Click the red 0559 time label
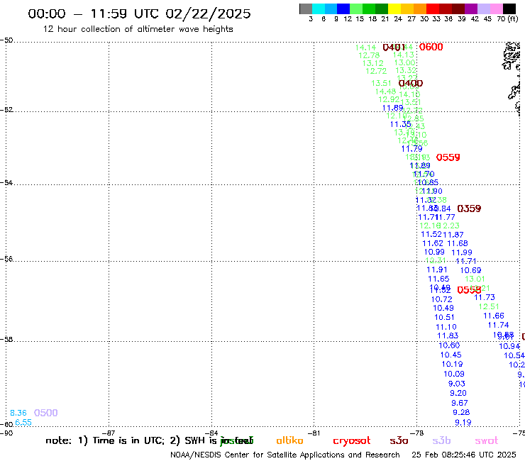The width and height of the screenshot is (525, 461). tap(448, 157)
